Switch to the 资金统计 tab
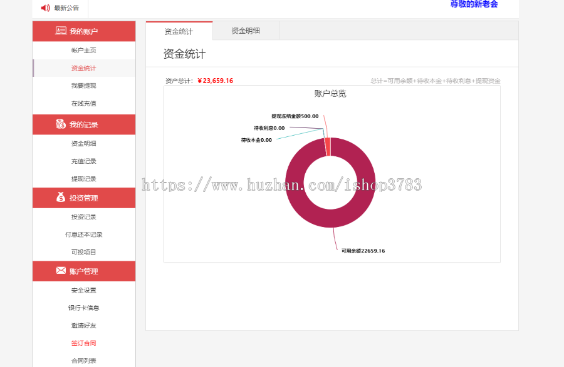The height and width of the screenshot is (367, 564). pyautogui.click(x=179, y=31)
